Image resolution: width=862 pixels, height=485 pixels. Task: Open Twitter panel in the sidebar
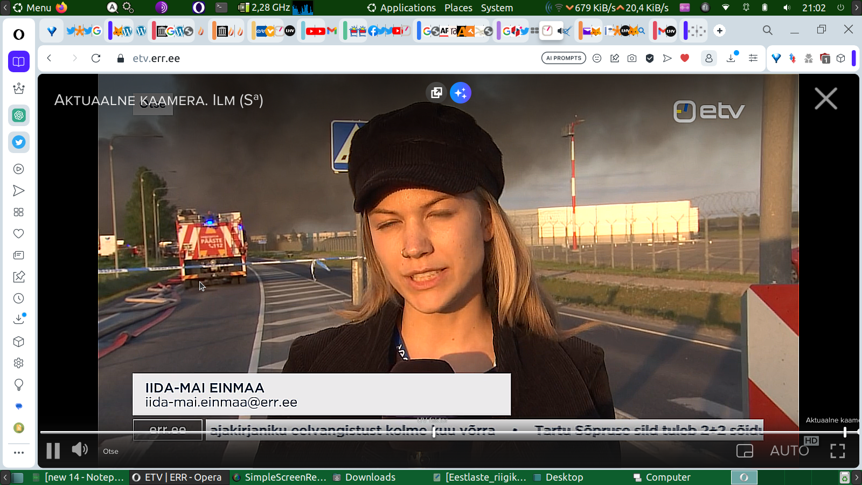[19, 142]
